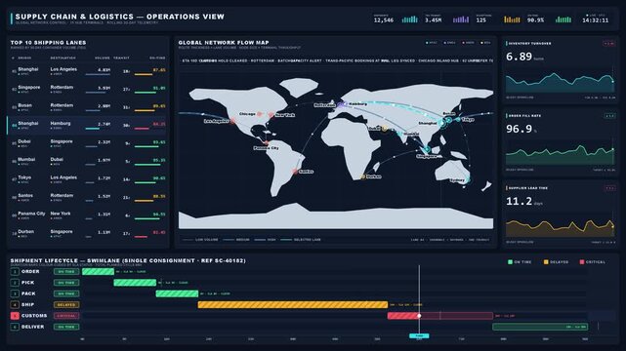Click the teal shipments sparkline beside 12,546
626x351 pixels.
click(x=409, y=19)
